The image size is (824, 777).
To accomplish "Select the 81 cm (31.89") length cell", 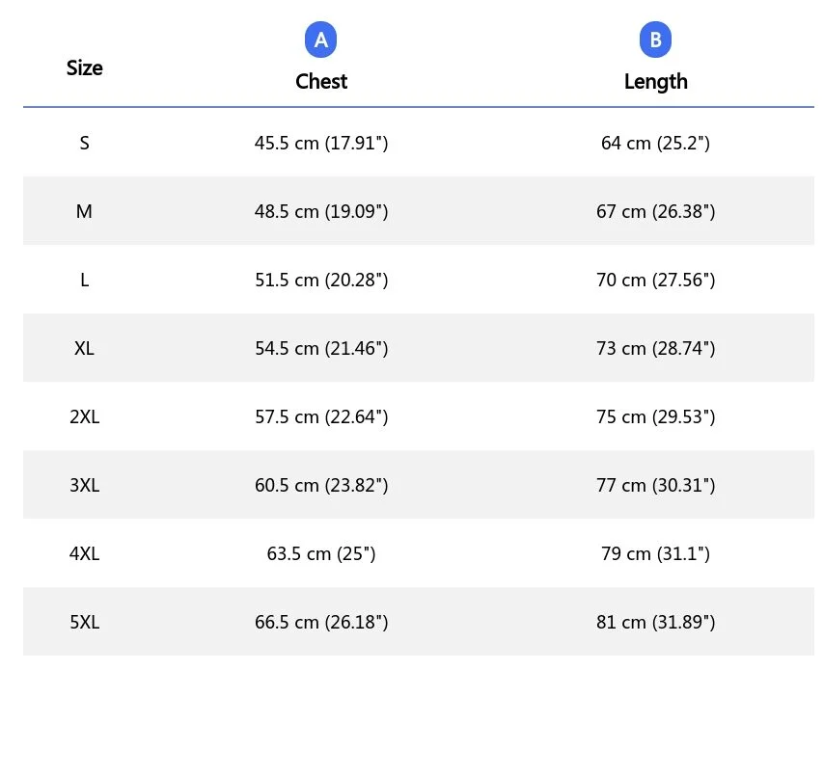I will click(655, 622).
